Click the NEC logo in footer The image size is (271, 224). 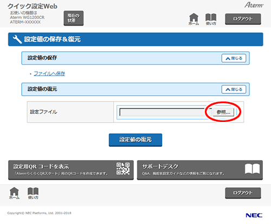click(x=254, y=215)
